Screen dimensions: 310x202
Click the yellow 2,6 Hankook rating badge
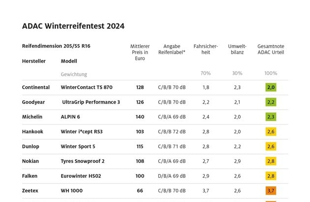click(271, 132)
